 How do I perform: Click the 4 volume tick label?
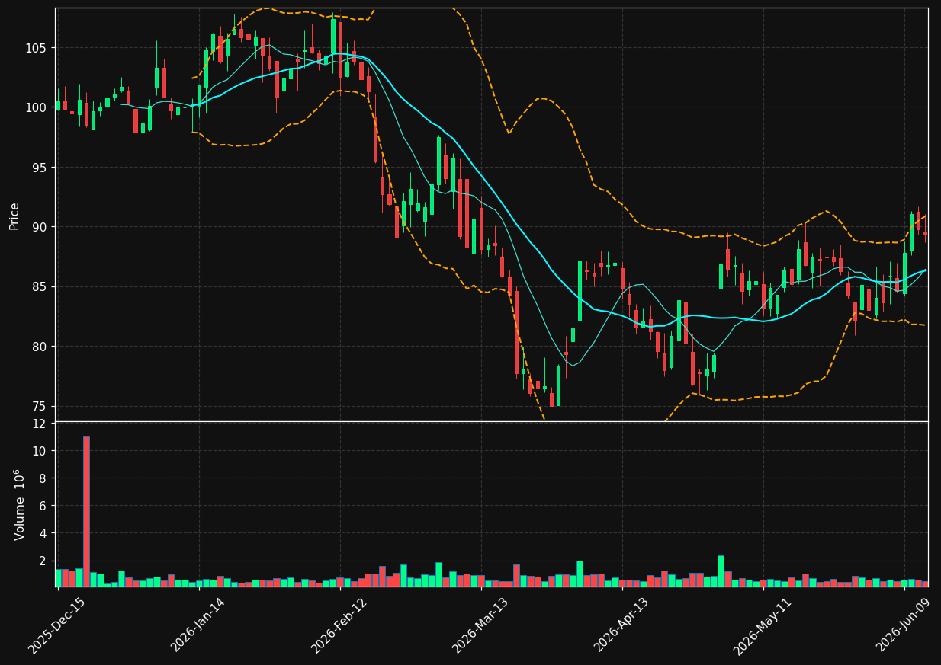point(44,533)
